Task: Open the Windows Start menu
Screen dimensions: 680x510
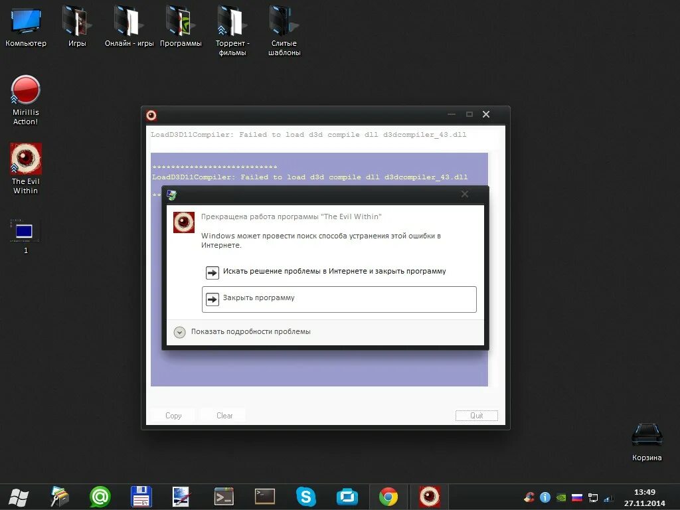Action: coord(19,497)
